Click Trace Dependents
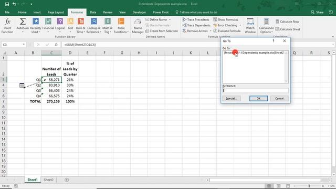The height and width of the screenshot is (189, 336). [196, 25]
